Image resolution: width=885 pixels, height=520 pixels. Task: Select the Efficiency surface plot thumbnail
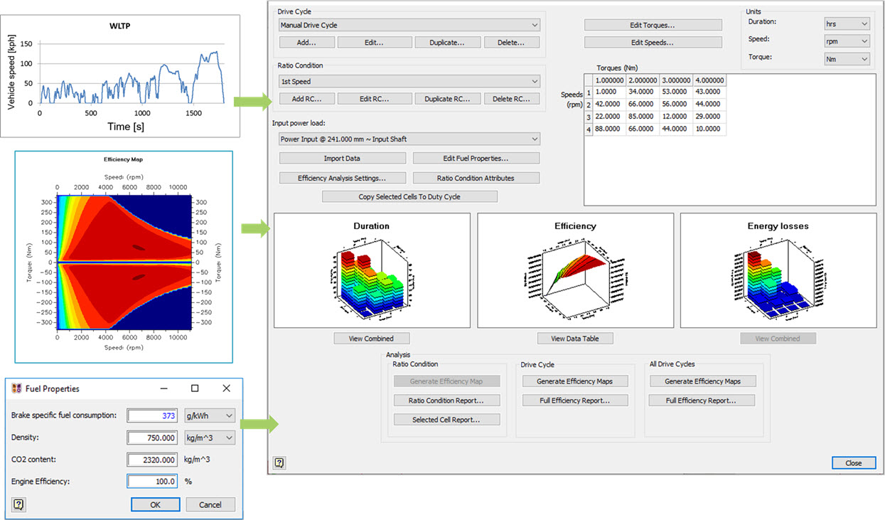pyautogui.click(x=575, y=270)
